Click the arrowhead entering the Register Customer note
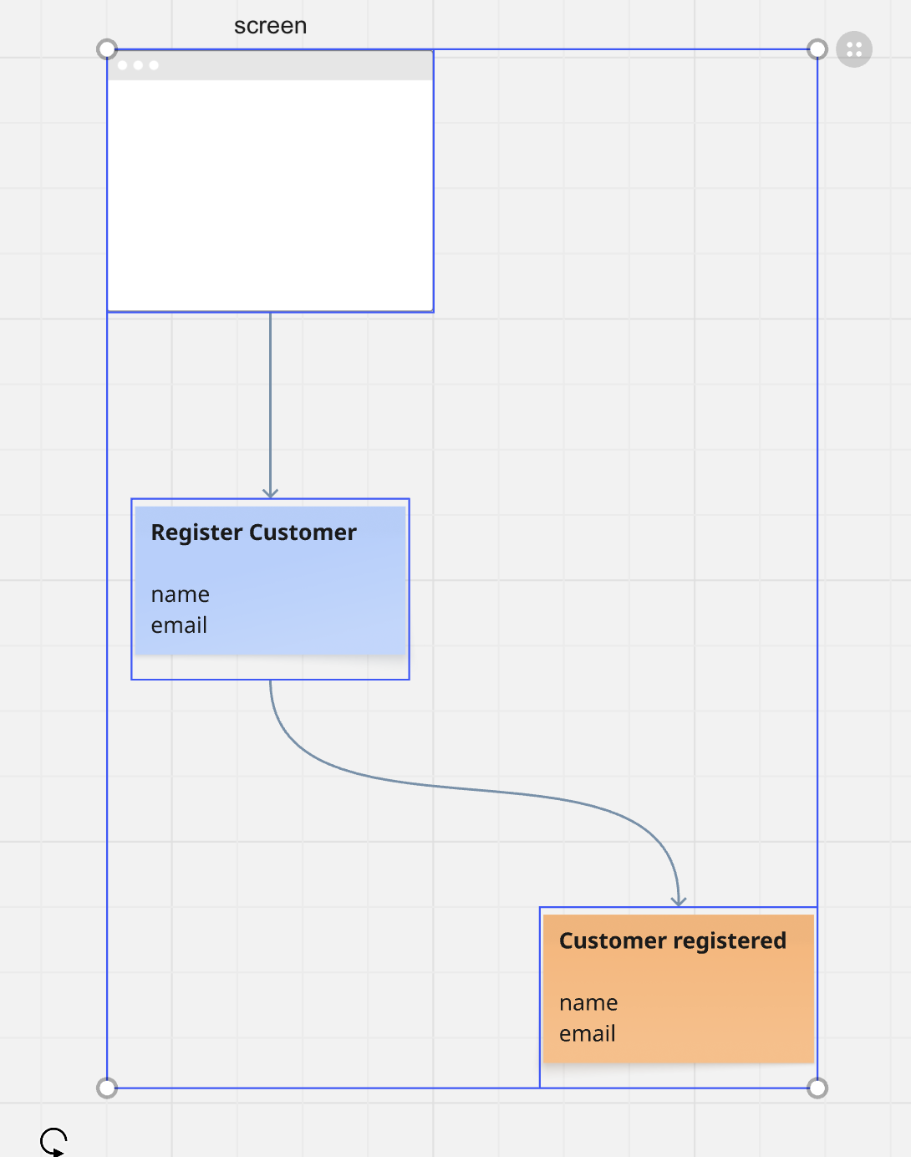Viewport: 911px width, 1157px height. point(270,492)
